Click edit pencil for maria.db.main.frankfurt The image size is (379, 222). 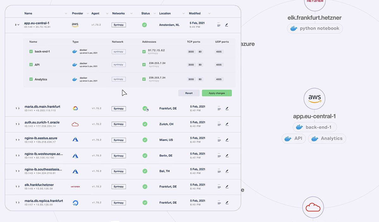point(227,108)
